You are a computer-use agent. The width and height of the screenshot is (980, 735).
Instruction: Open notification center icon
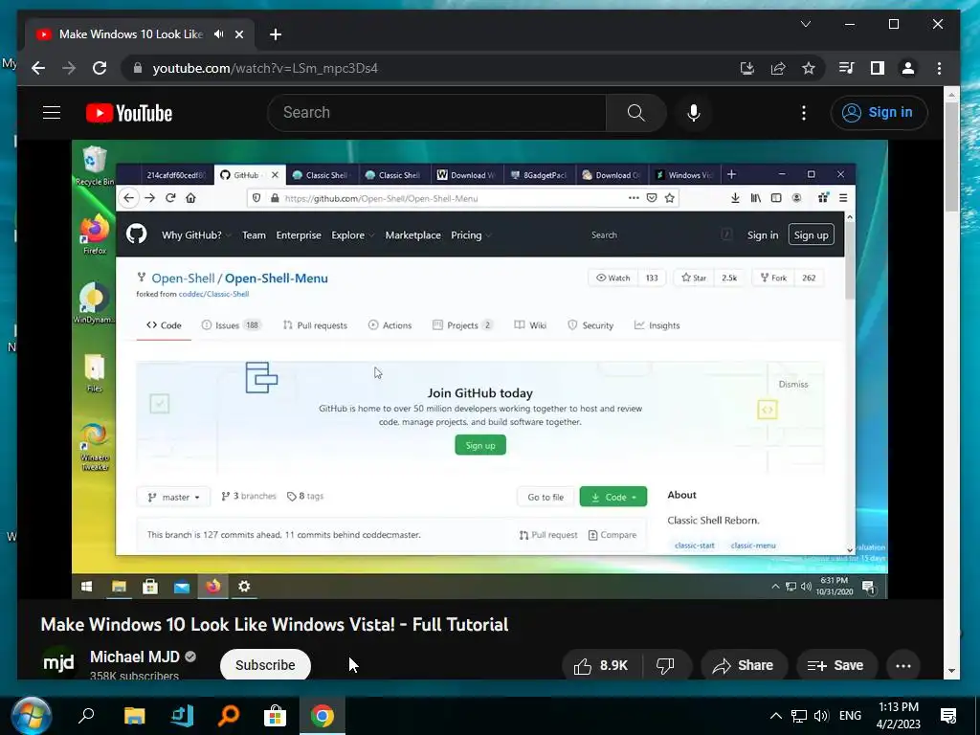pyautogui.click(x=948, y=716)
